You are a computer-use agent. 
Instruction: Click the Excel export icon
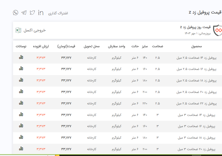click(x=18, y=30)
